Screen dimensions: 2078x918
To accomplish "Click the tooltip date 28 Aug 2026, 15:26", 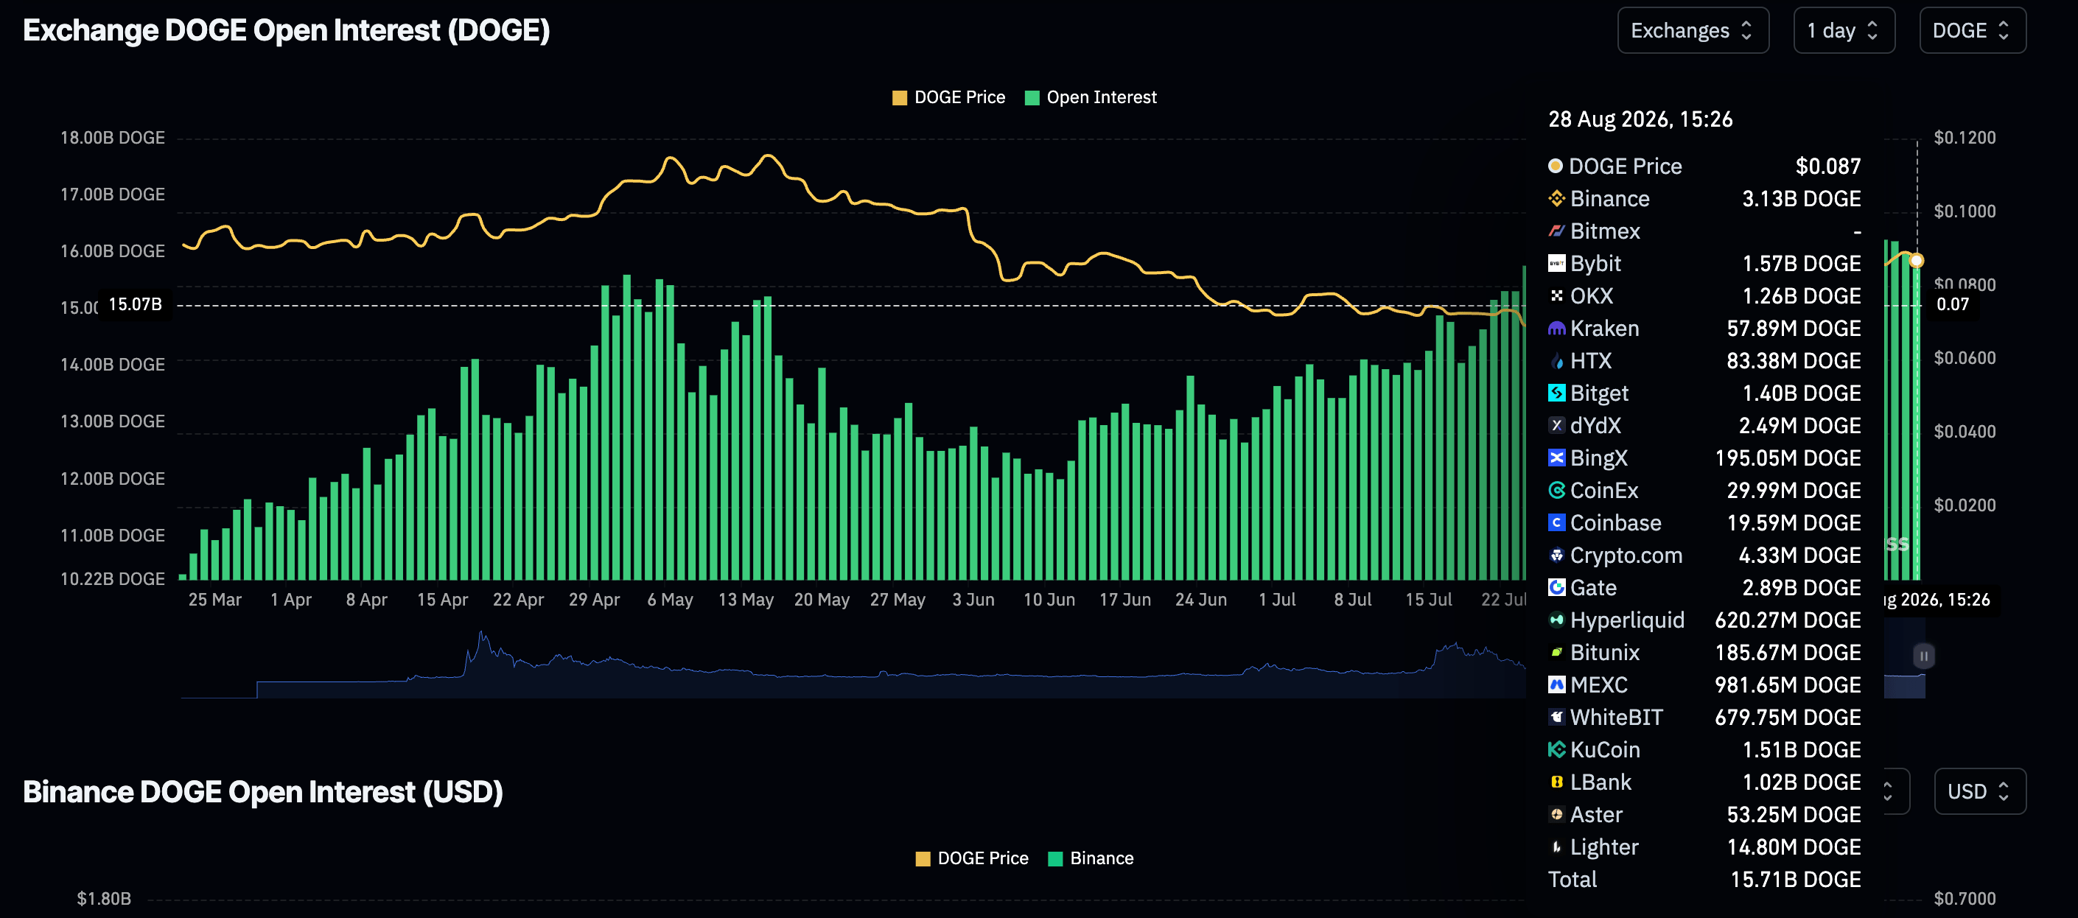I will tap(1640, 119).
